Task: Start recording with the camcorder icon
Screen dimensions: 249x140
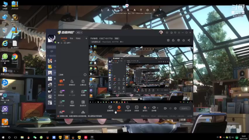Action: 165,108
